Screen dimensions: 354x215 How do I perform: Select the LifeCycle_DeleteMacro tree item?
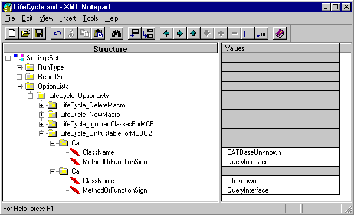point(93,105)
